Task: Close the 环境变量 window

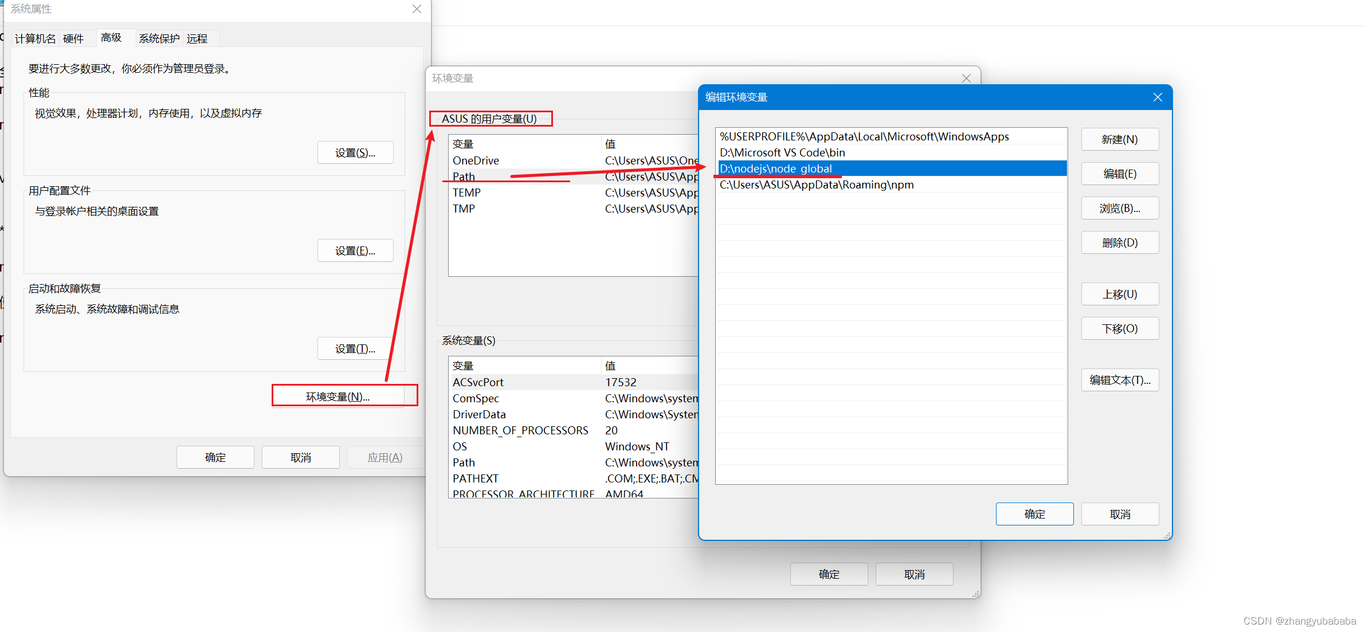Action: pos(966,78)
